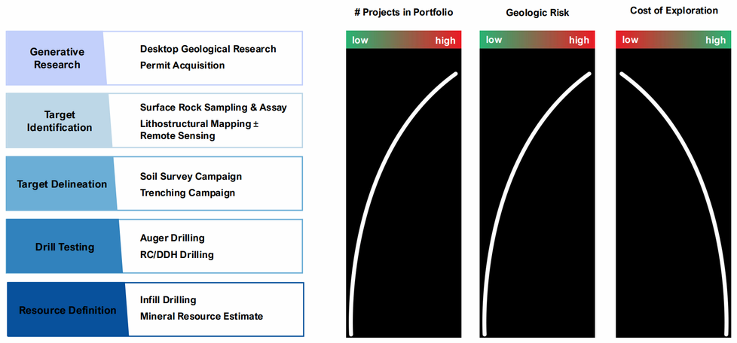737x343 pixels.
Task: Click the Geologic Risk column heading
Action: [x=537, y=13]
